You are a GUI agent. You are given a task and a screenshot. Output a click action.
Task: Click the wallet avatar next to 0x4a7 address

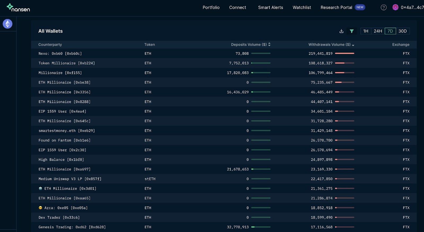(395, 7)
